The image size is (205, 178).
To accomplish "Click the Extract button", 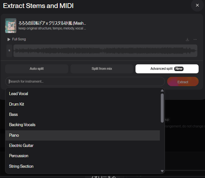I will click(183, 82).
